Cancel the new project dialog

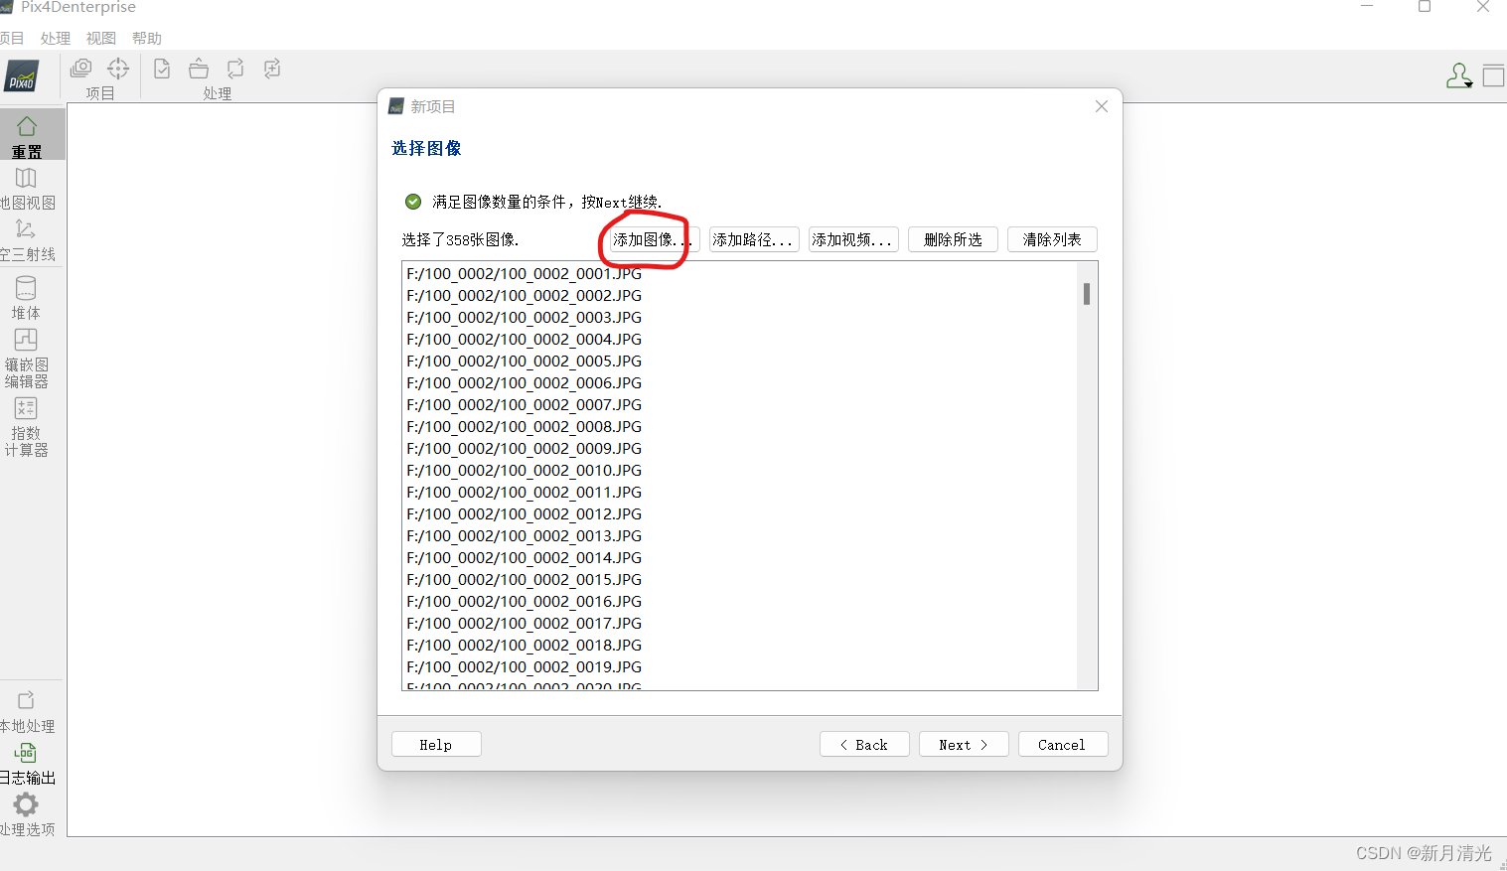coord(1063,745)
